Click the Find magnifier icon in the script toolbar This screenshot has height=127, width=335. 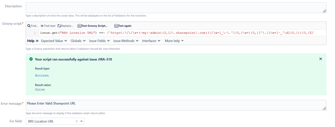click(29, 26)
